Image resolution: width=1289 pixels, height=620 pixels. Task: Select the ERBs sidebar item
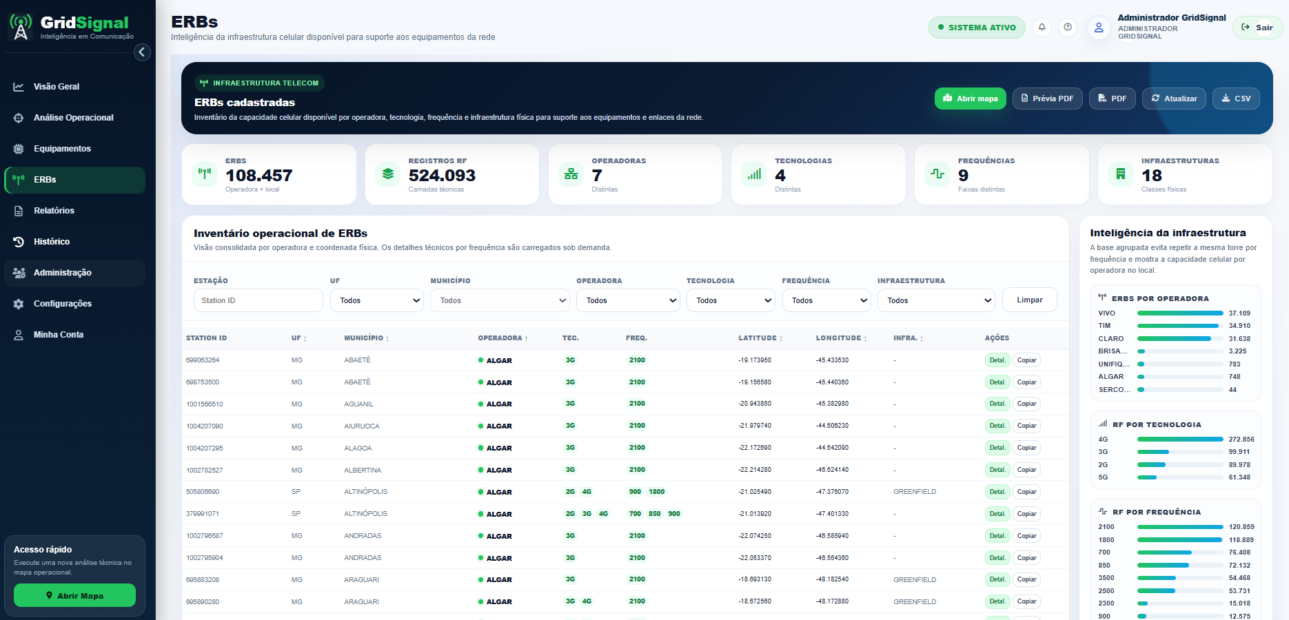pos(74,180)
